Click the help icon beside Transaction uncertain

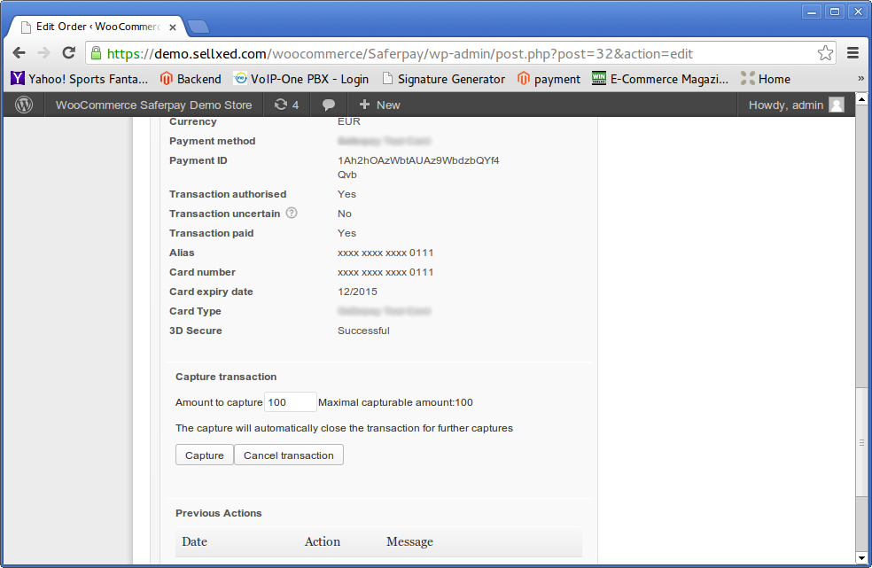(292, 214)
